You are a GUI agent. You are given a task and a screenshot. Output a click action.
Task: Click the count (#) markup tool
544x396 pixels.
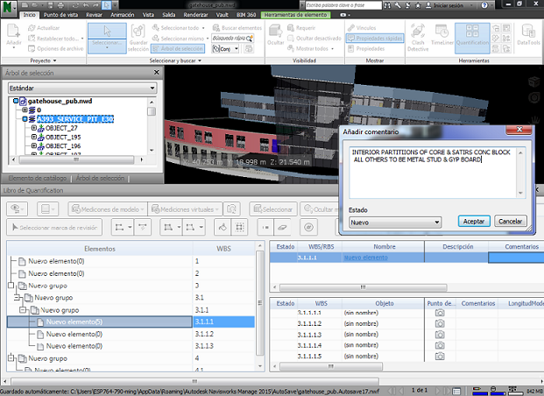(308, 227)
